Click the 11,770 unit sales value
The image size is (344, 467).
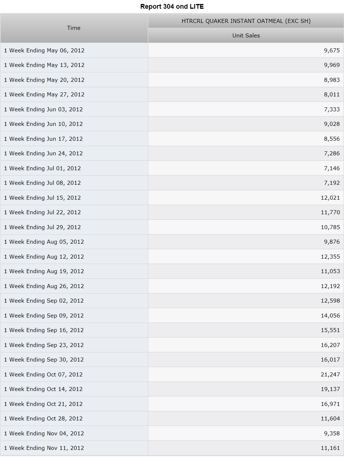(x=330, y=212)
